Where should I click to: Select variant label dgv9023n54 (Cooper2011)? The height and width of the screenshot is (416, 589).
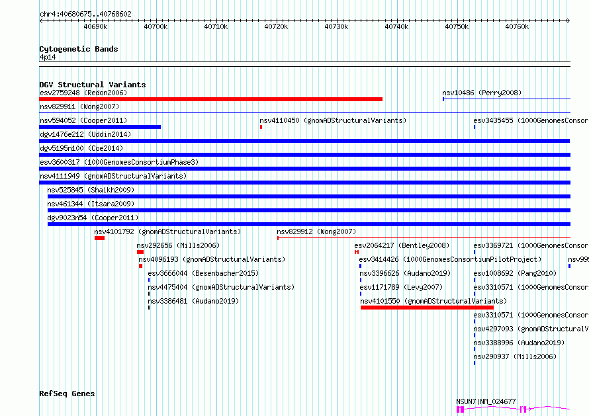pyautogui.click(x=93, y=218)
